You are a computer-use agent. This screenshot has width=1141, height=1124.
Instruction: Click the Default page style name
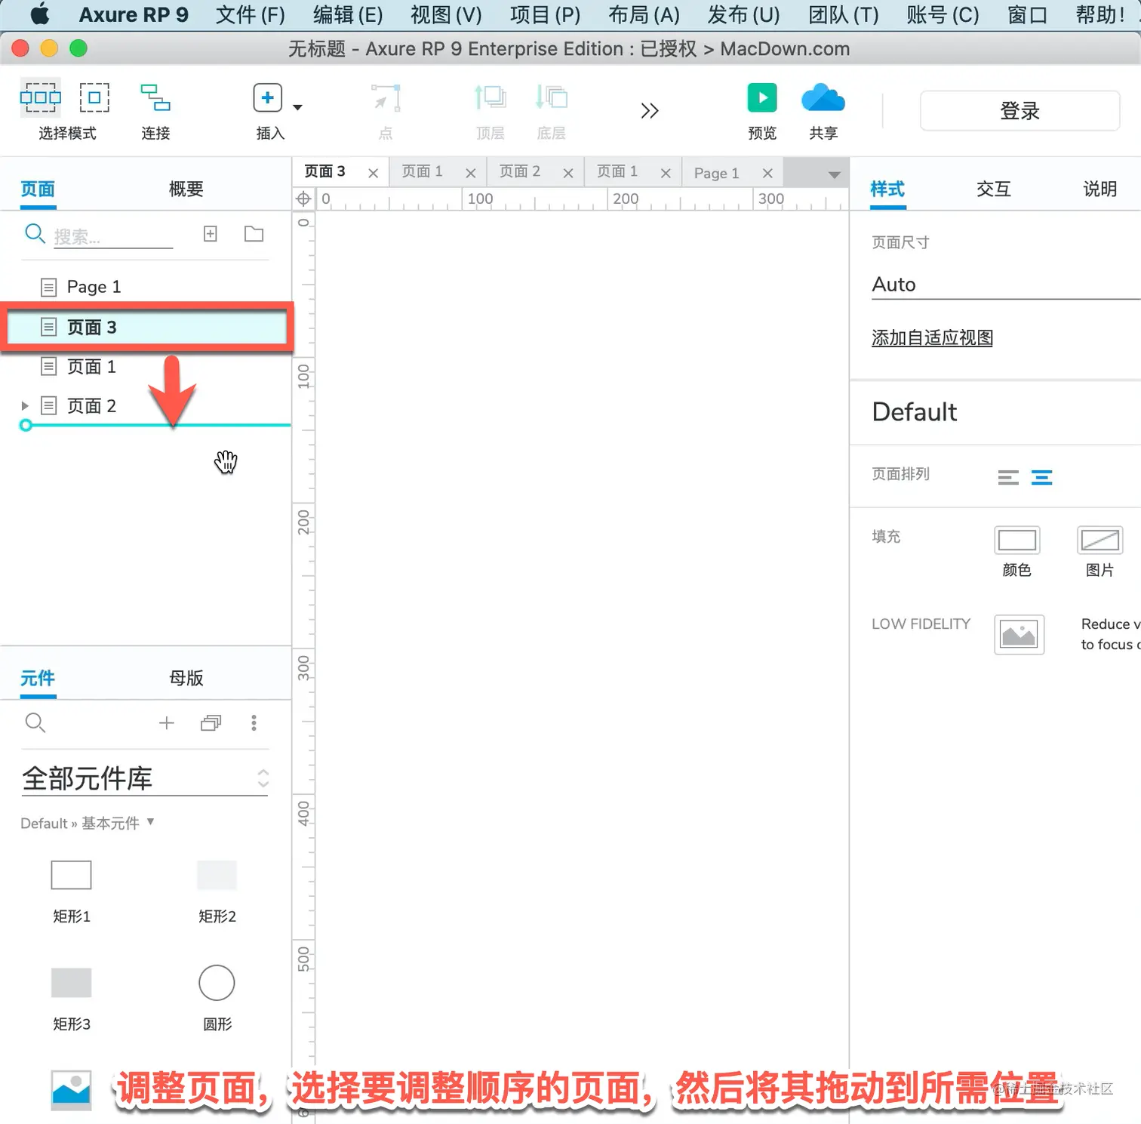[914, 412]
